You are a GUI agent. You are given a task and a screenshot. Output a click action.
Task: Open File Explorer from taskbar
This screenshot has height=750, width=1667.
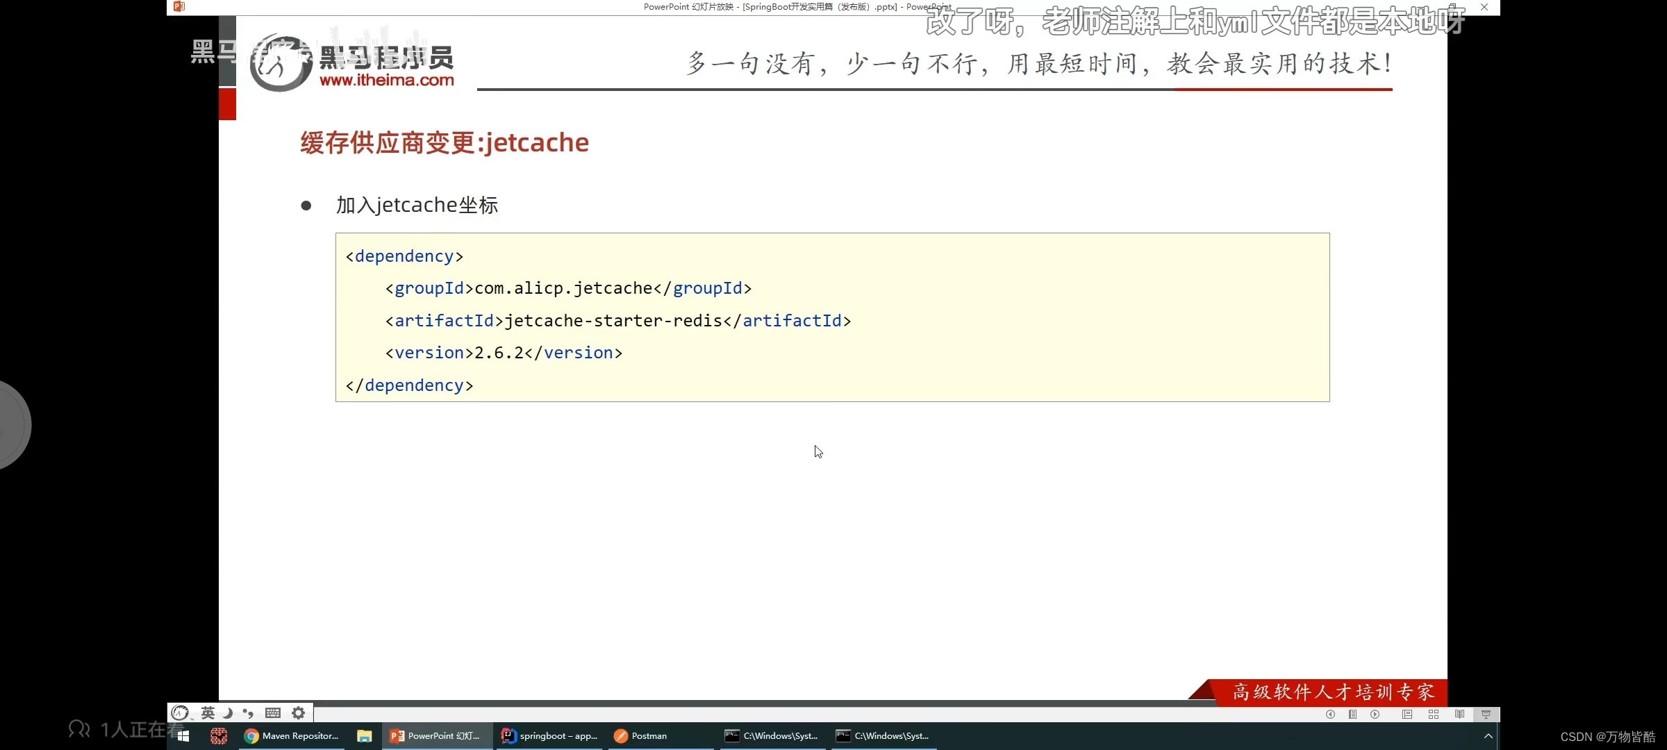[365, 736]
